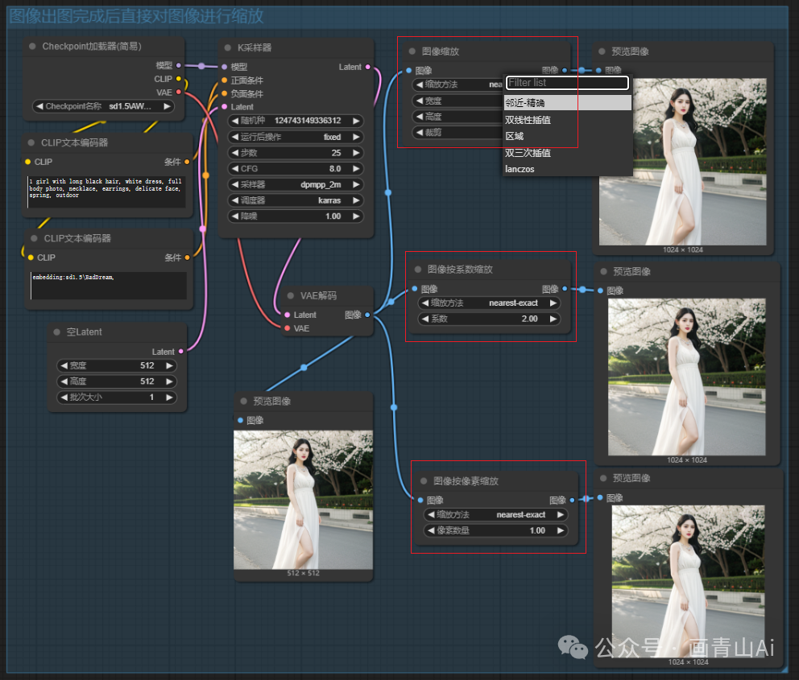
Task: Decrease 降噪 value with left arrow
Action: pyautogui.click(x=235, y=216)
